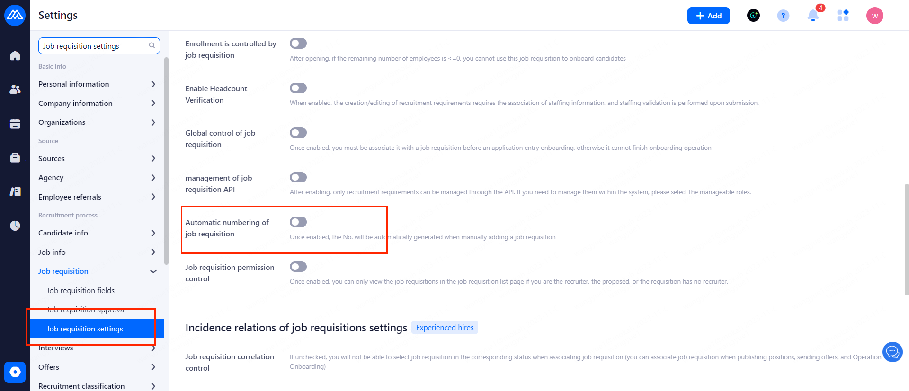Click the blue Add button
Image resolution: width=909 pixels, height=391 pixels.
pos(708,16)
